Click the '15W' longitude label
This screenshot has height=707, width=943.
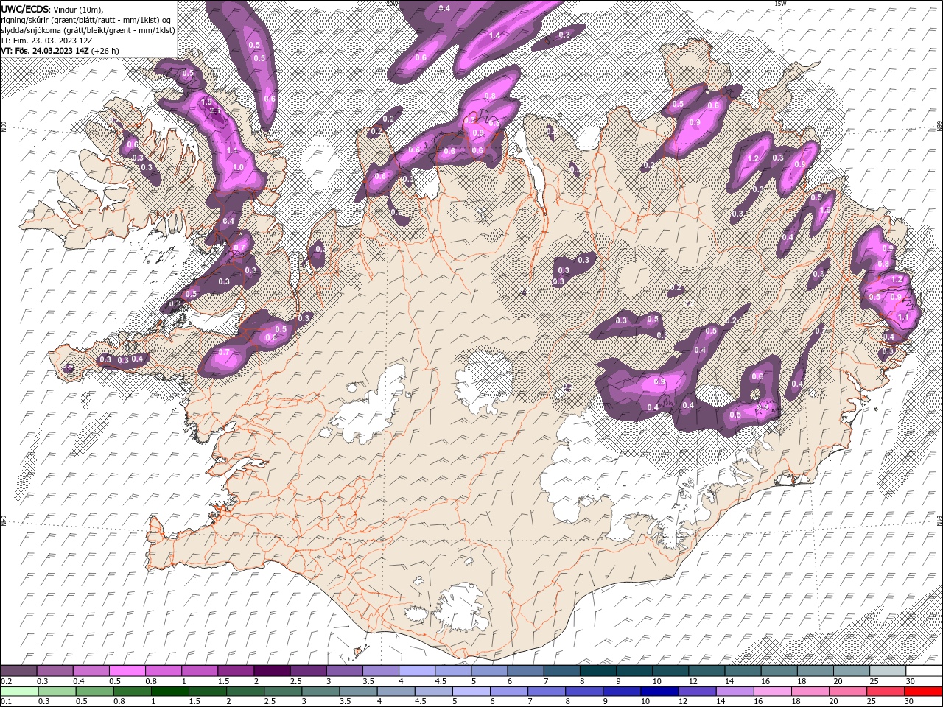(780, 4)
